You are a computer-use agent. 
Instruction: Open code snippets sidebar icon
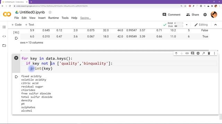click(x=4, y=37)
